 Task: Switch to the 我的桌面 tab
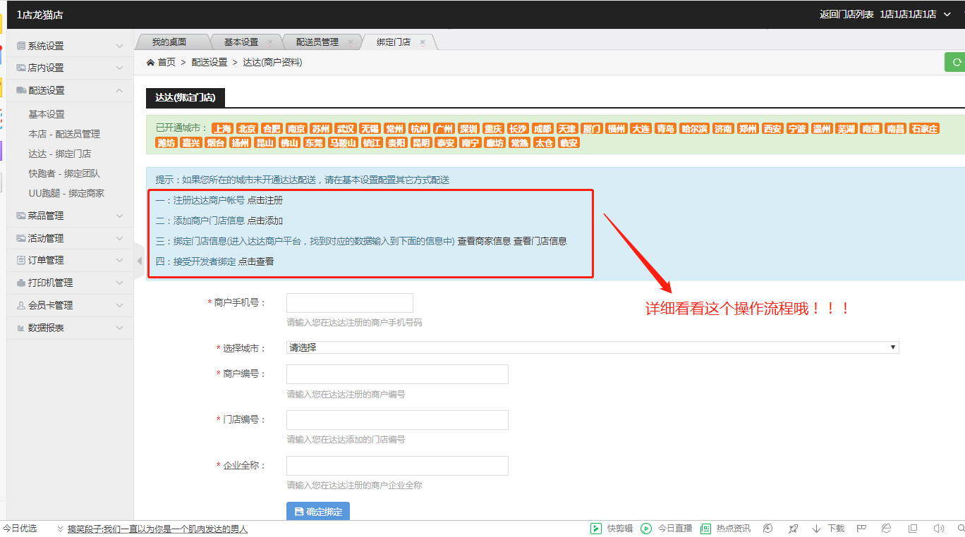(x=169, y=42)
